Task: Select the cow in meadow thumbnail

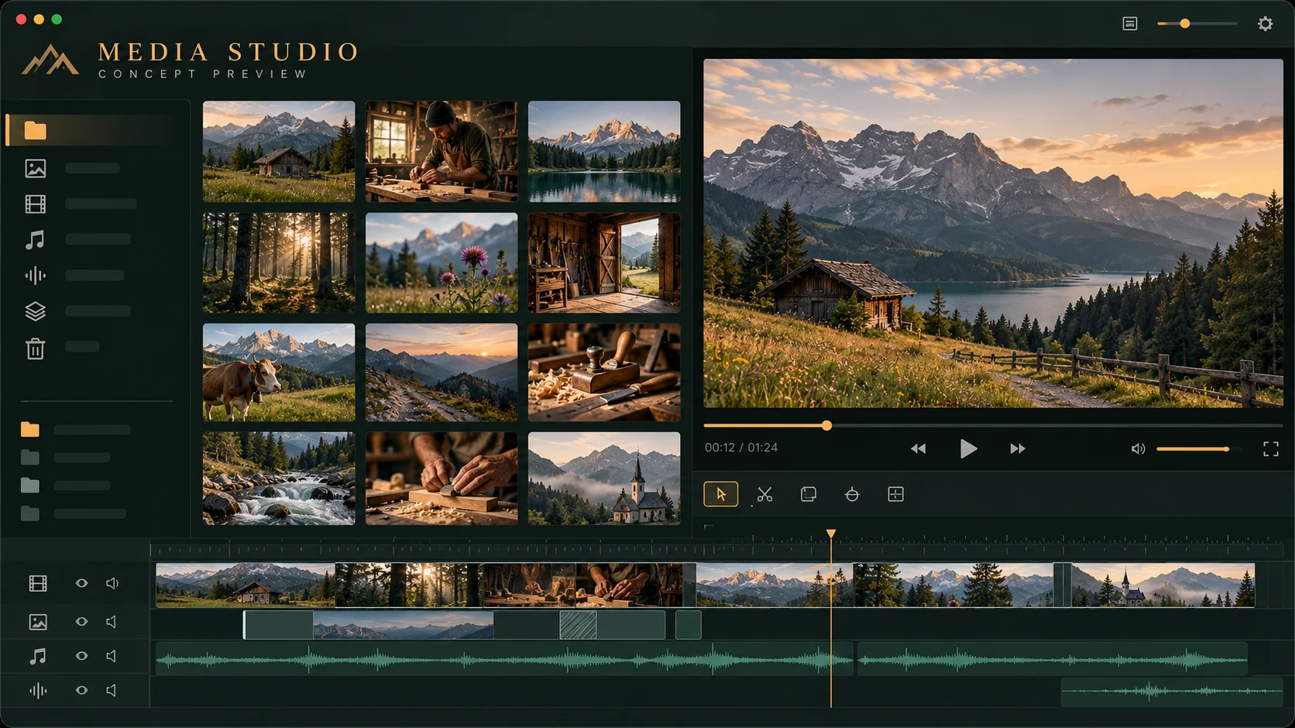Action: 279,373
